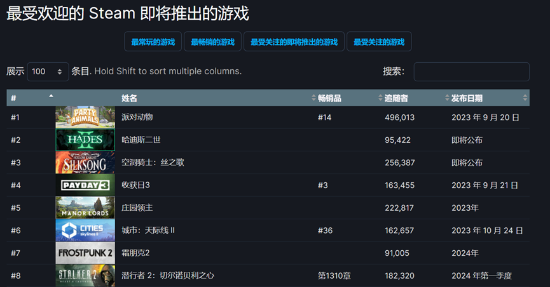
Task: Select the 2024年 date for 霜朋克2
Action: (x=465, y=253)
